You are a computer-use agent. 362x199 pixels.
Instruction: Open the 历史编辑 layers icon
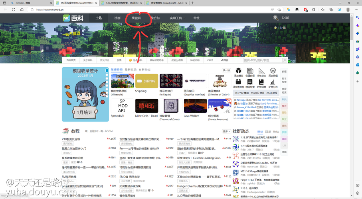pyautogui.click(x=273, y=70)
